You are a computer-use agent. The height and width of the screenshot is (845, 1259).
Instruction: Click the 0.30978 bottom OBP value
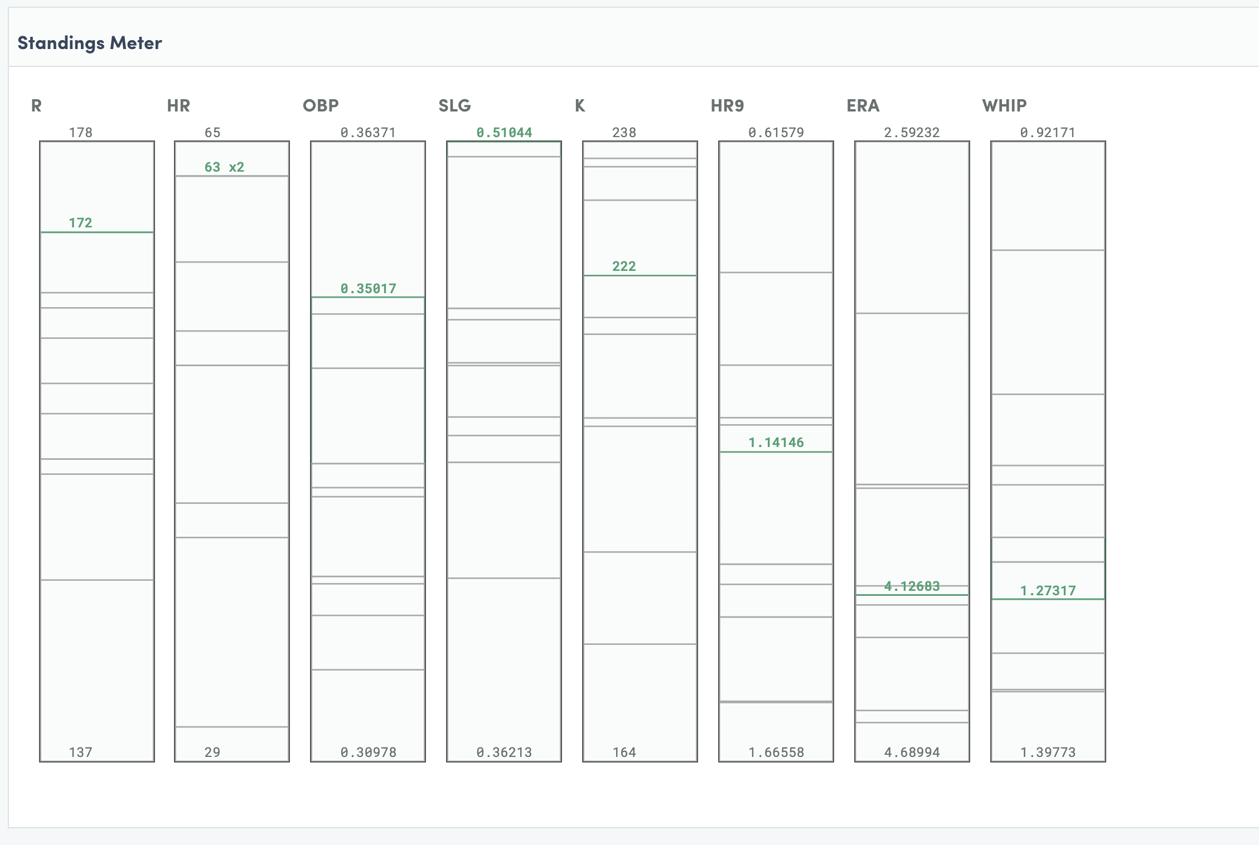click(x=368, y=752)
